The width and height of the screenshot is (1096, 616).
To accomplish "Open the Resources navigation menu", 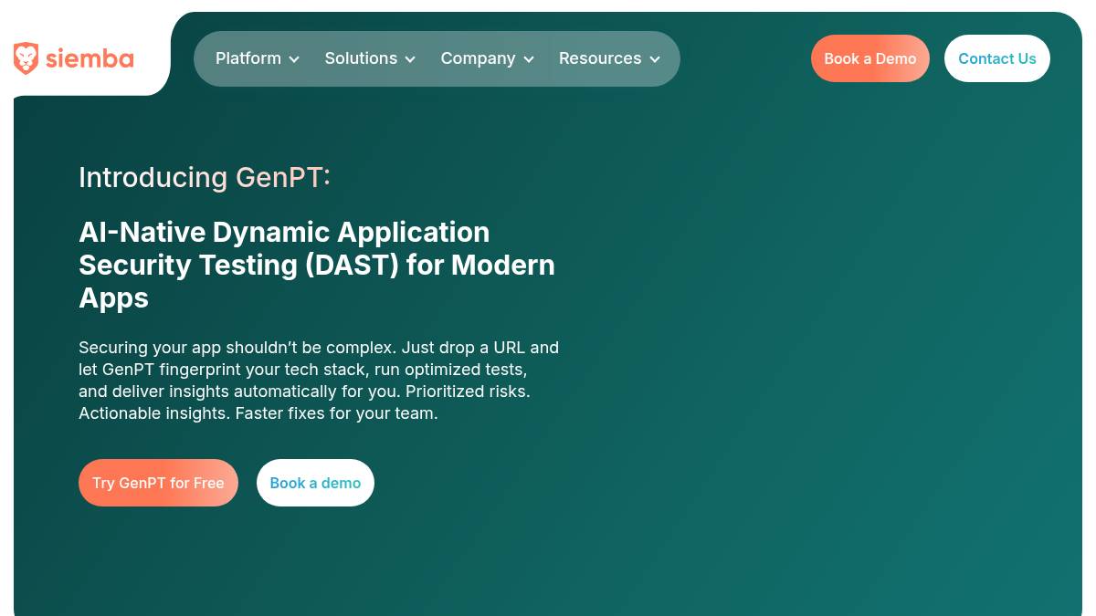I will pyautogui.click(x=600, y=58).
